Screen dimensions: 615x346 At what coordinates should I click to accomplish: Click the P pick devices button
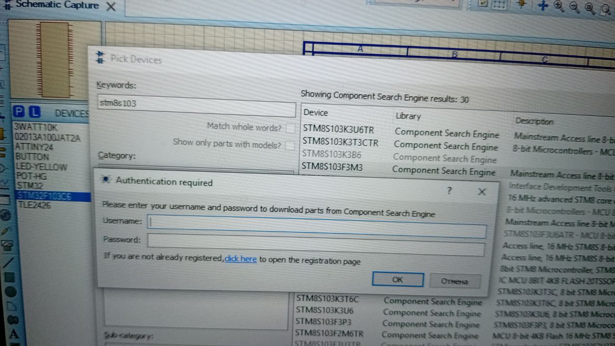[19, 111]
